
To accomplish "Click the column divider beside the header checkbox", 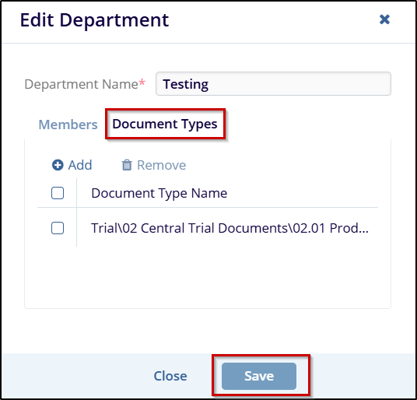I will (76, 193).
